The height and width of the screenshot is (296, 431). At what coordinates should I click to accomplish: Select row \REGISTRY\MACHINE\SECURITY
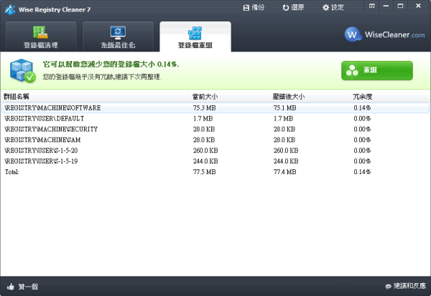215,129
